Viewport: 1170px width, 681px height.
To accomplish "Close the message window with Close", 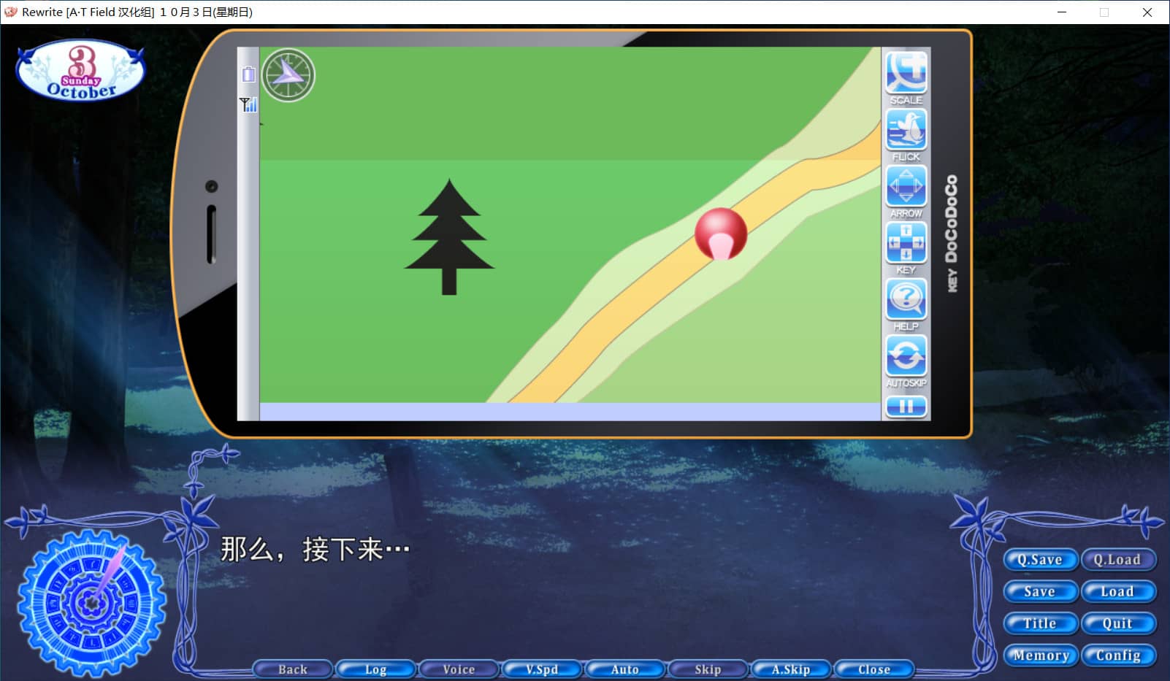I will pos(874,669).
